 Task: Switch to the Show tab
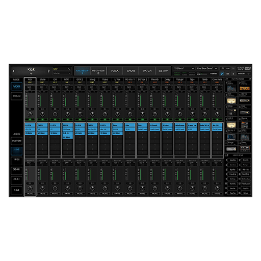(131, 71)
